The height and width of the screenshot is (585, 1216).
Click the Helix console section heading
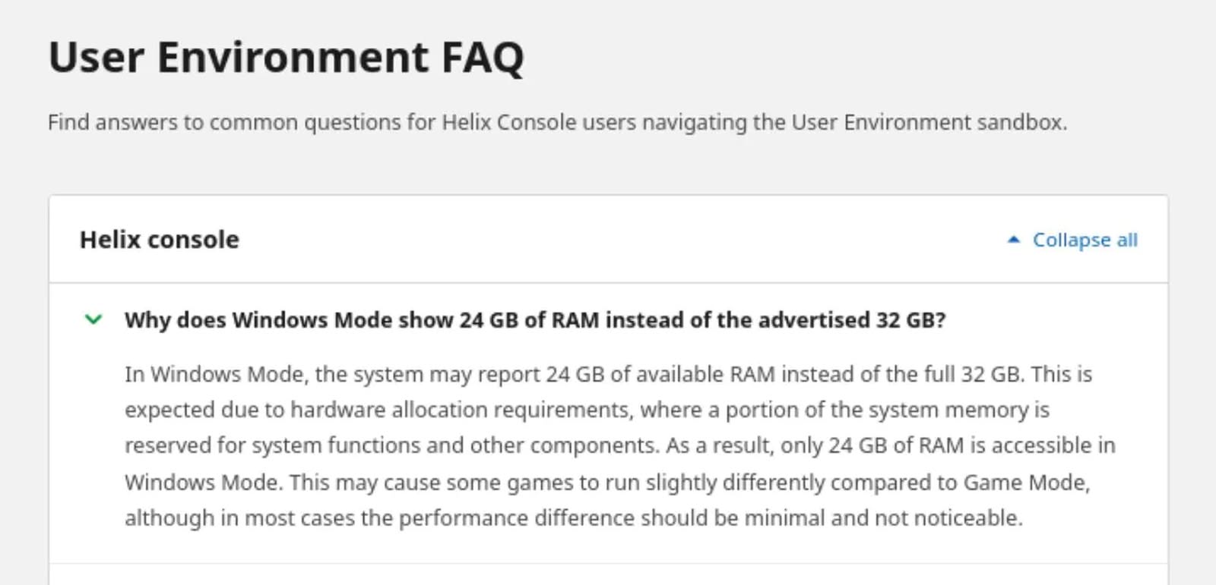159,240
